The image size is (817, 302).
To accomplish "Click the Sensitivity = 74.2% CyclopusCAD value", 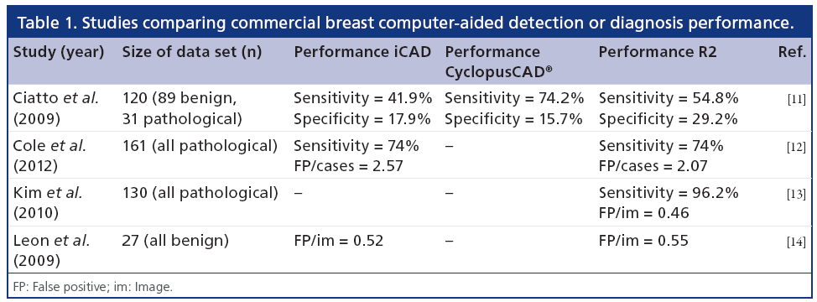I will tap(514, 98).
